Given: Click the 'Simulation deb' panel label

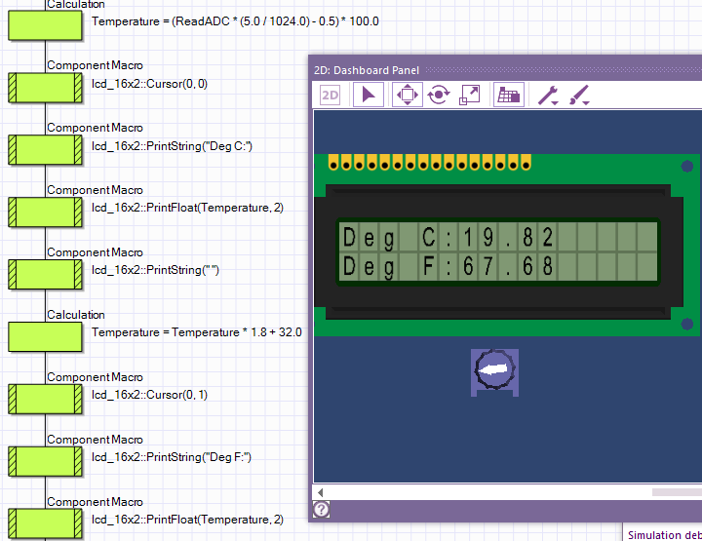Looking at the screenshot, I should pyautogui.click(x=664, y=535).
